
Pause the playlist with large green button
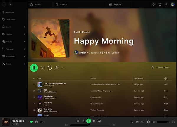coord(34,68)
